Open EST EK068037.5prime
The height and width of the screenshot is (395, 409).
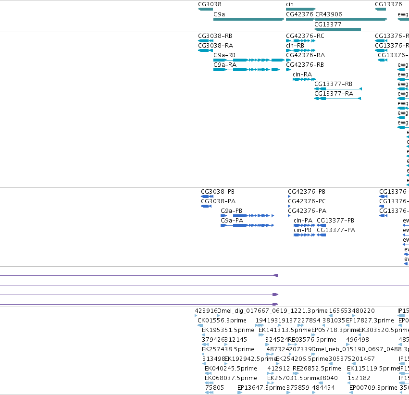pyautogui.click(x=231, y=378)
